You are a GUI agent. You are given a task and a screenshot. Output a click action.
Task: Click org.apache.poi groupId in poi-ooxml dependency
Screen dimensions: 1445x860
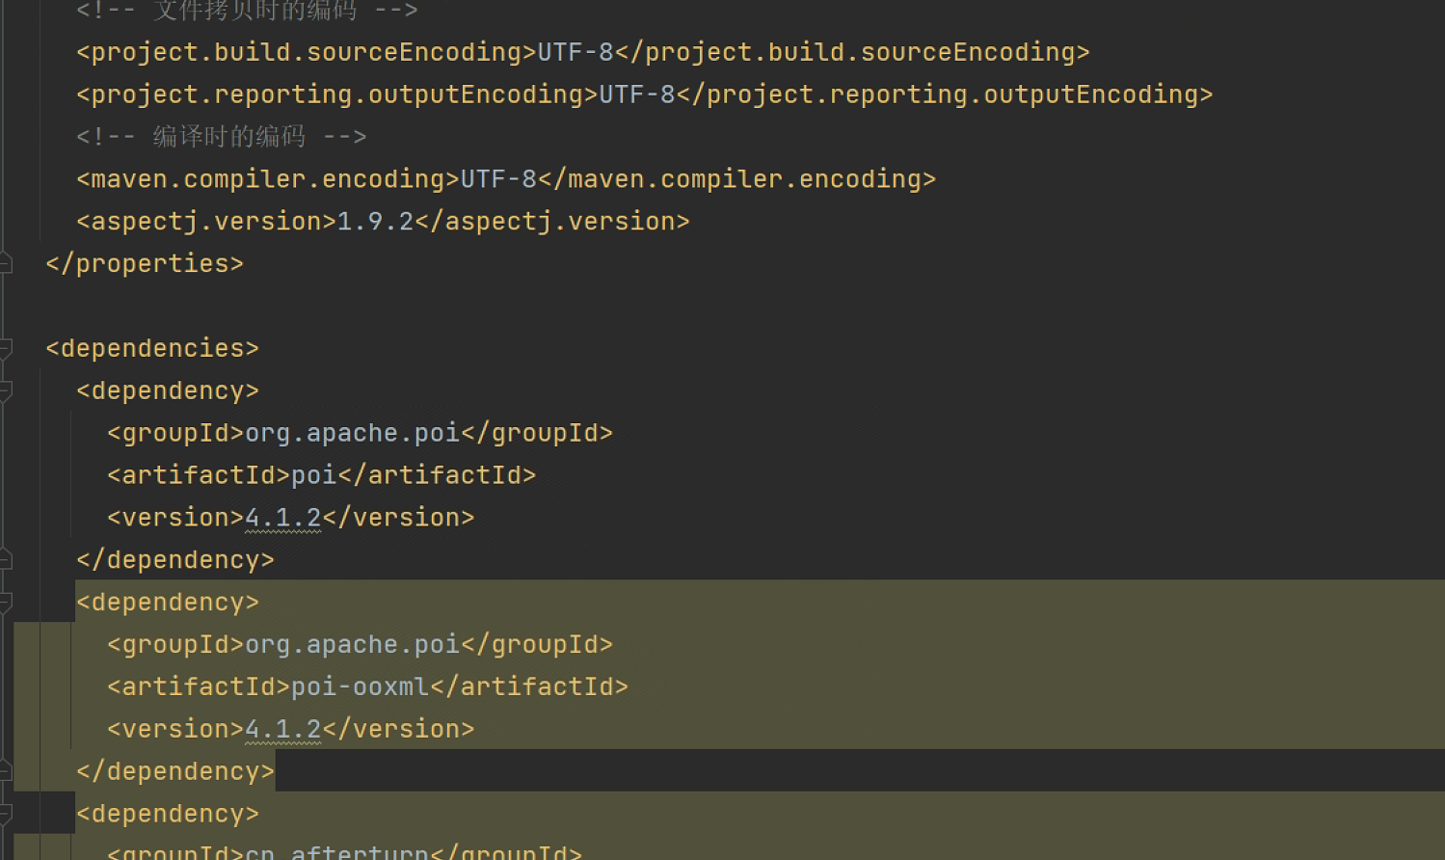352,645
